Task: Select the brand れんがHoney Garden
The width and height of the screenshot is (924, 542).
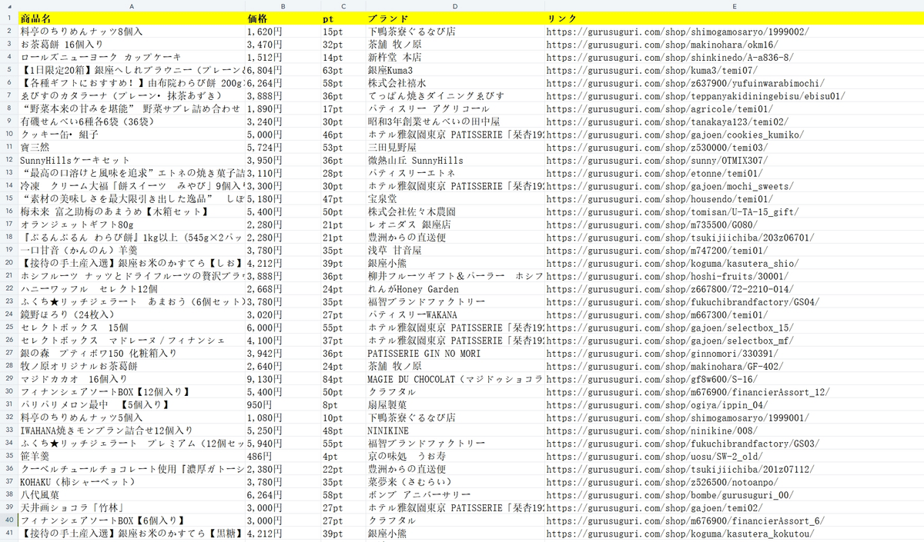Action: pyautogui.click(x=455, y=288)
